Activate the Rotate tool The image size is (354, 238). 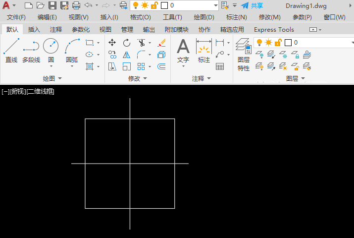click(127, 43)
